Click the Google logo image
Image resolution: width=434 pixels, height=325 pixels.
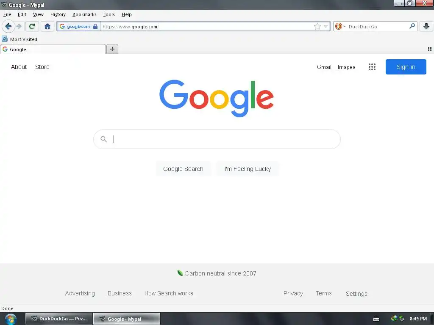[x=217, y=98]
